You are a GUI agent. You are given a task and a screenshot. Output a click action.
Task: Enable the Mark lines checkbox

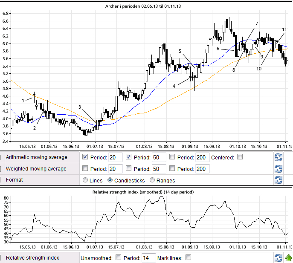[x=188, y=258]
